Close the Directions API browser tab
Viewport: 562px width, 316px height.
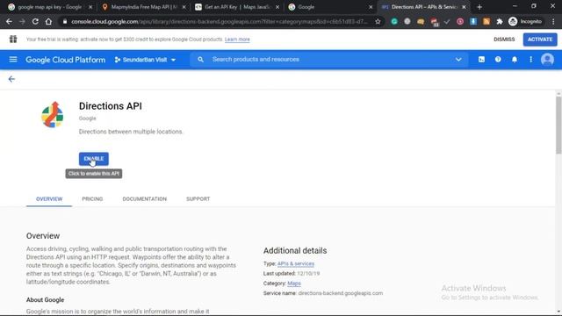464,7
